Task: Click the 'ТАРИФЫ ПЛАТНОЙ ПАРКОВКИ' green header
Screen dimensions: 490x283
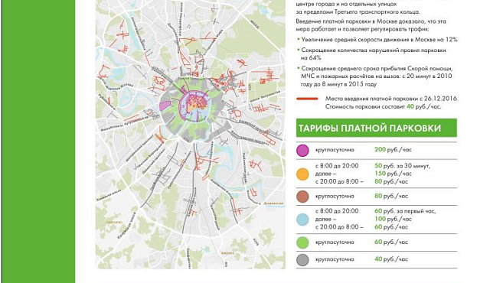Action: coord(376,128)
